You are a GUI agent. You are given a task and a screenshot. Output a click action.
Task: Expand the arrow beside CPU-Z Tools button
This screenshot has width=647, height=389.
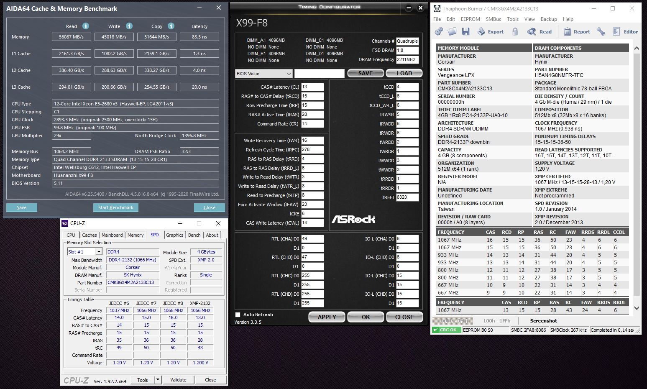pos(158,380)
